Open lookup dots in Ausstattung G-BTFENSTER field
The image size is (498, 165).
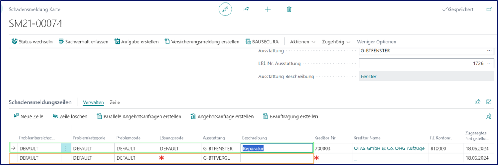click(489, 51)
